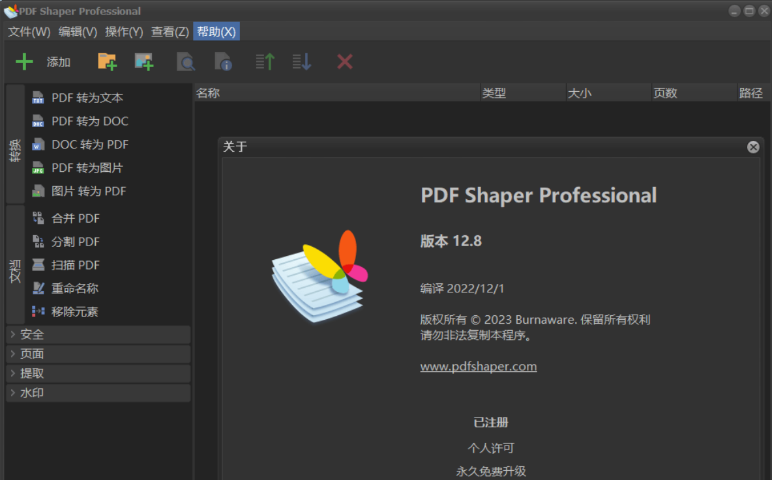Sort by the 页数 column header
Viewport: 772px width, 480px height.
694,92
